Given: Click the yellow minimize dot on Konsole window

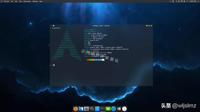Looking at the screenshot, I should pyautogui.click(x=147, y=26).
